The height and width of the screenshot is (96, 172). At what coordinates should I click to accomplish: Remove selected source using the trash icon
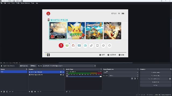(32, 92)
